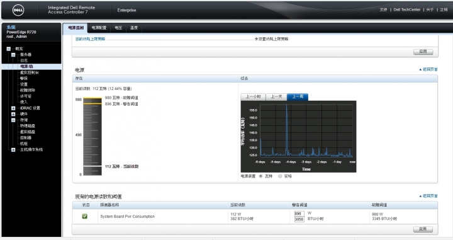Select iDRAC 设置 in the tree

30,108
